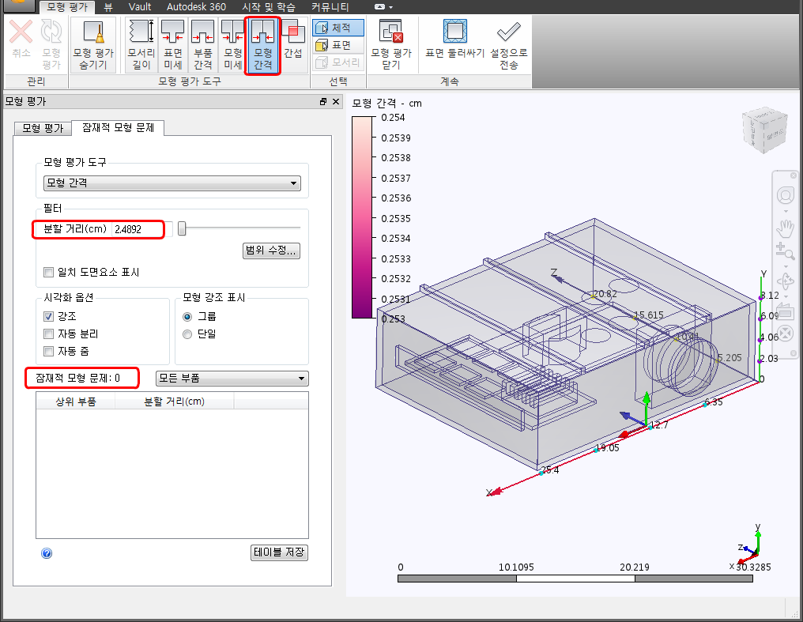The image size is (803, 622).
Task: Click the 모형 평가 refresh icon in the 관리 group
Action: click(x=51, y=32)
